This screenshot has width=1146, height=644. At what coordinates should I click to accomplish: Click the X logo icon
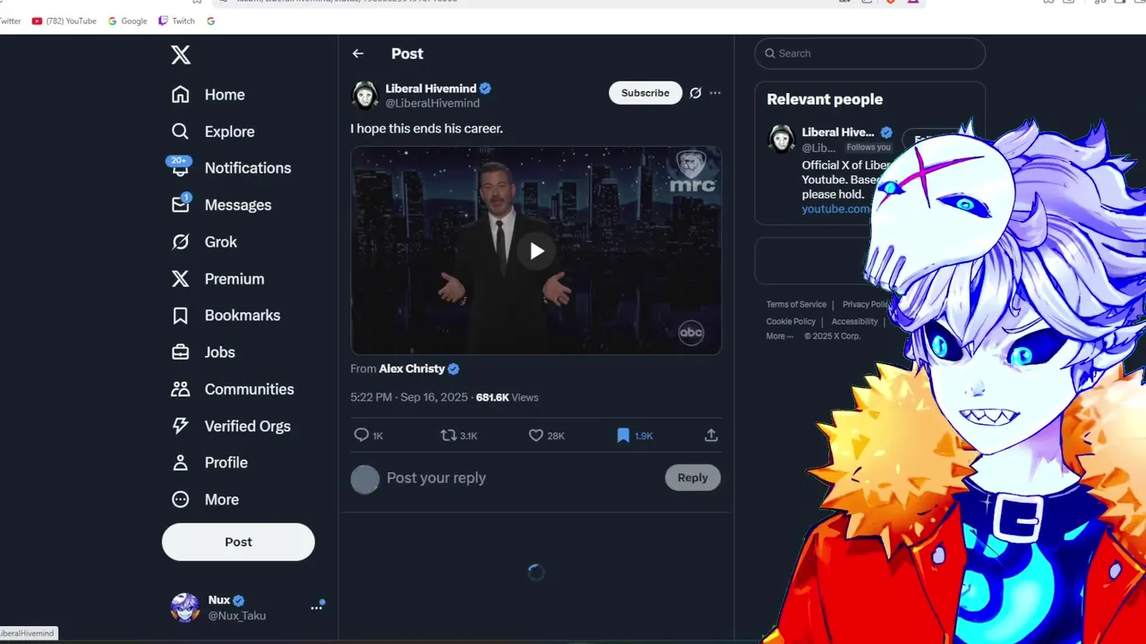181,55
